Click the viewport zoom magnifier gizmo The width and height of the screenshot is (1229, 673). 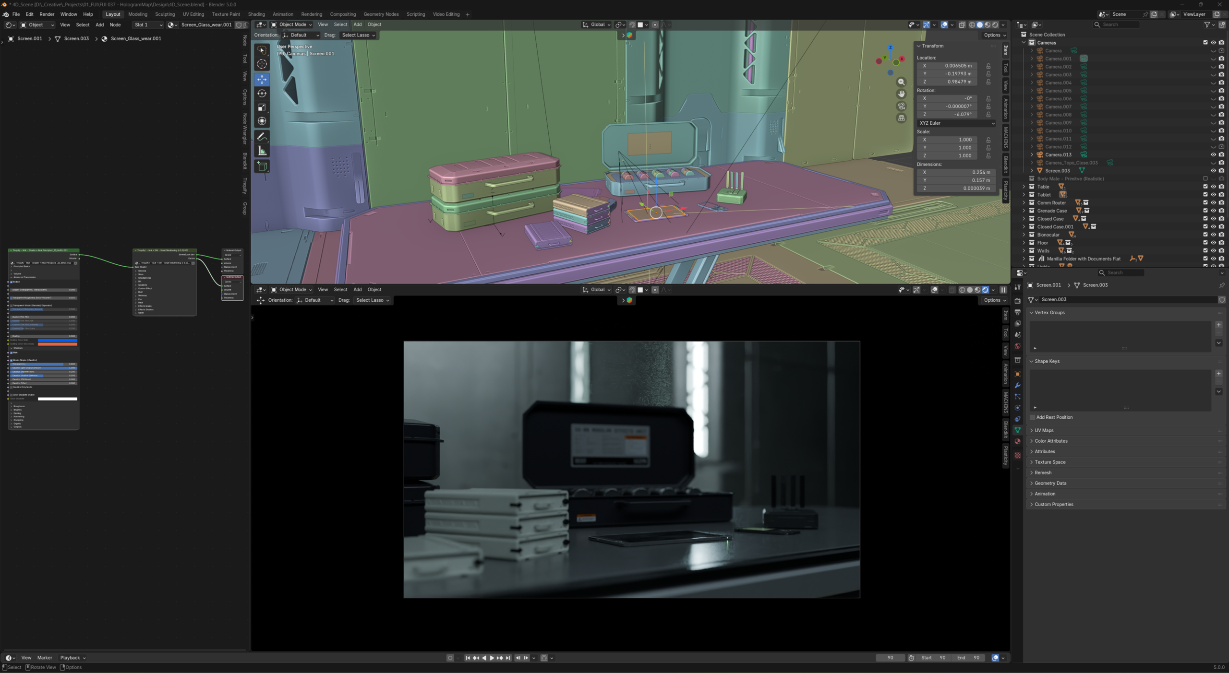[901, 82]
